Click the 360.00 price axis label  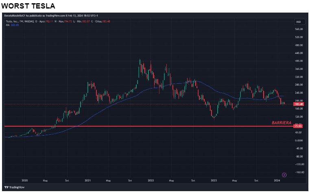click(x=299, y=69)
